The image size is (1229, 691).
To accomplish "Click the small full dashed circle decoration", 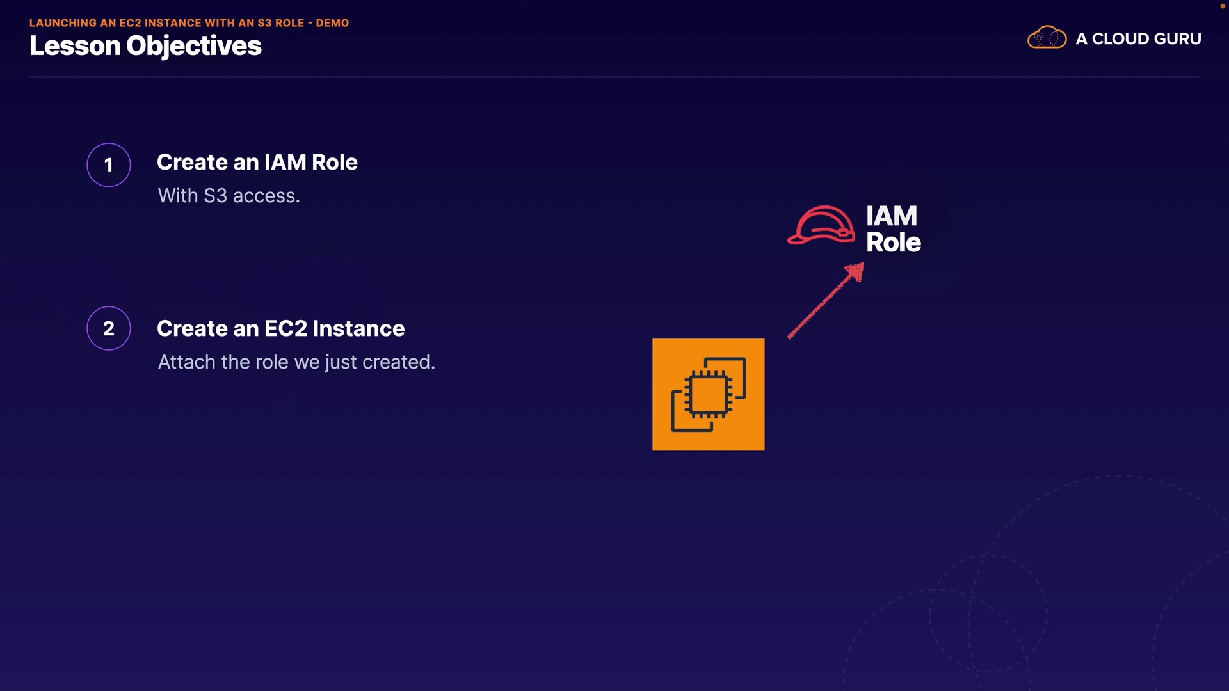I will coord(988,613).
